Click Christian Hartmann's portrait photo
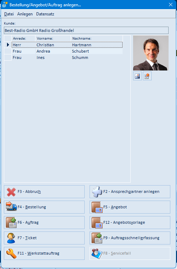The width and height of the screenshot is (177, 269). point(151,53)
